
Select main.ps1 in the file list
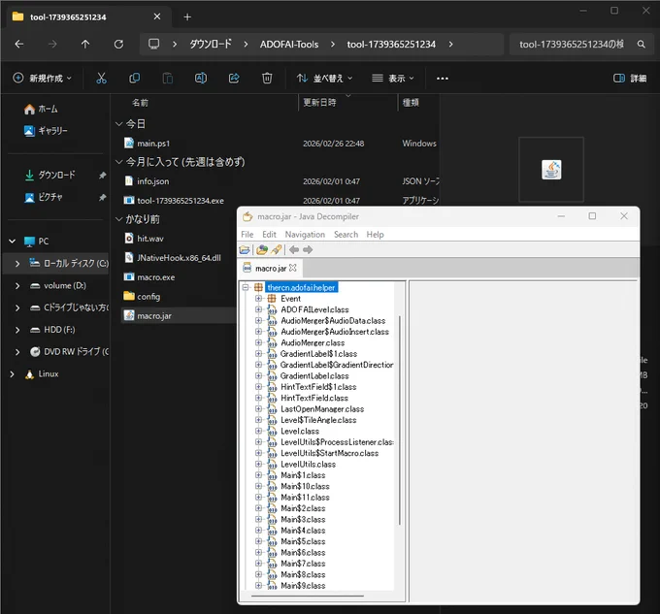(153, 144)
